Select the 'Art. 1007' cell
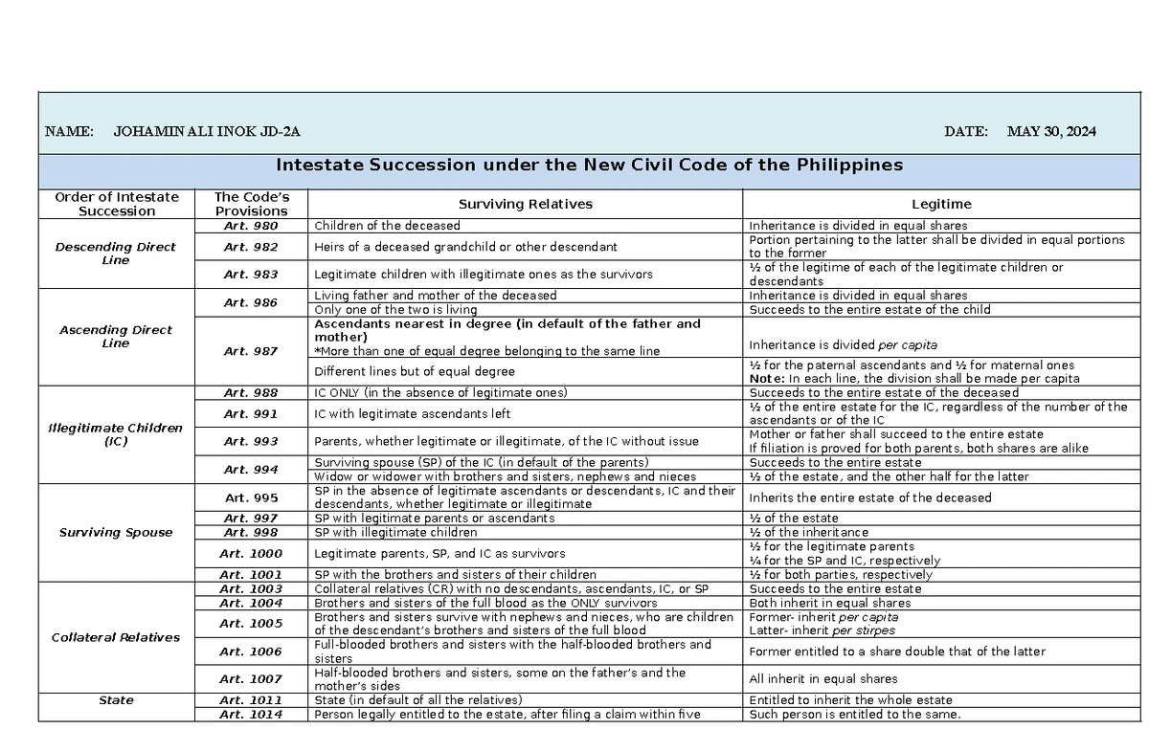1149x751 pixels. [x=252, y=679]
